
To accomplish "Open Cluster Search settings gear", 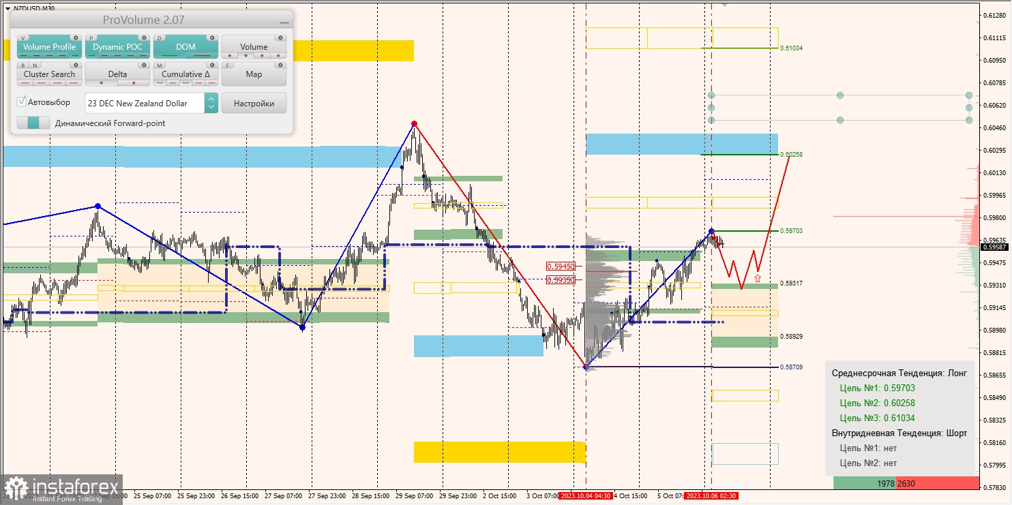I will point(76,65).
